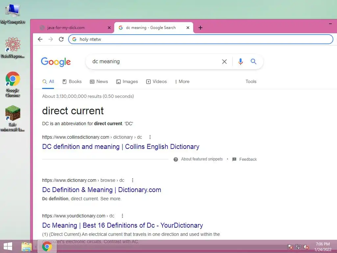337x253 pixels.
Task: Open Action Center flag tray icon
Action: [290, 246]
